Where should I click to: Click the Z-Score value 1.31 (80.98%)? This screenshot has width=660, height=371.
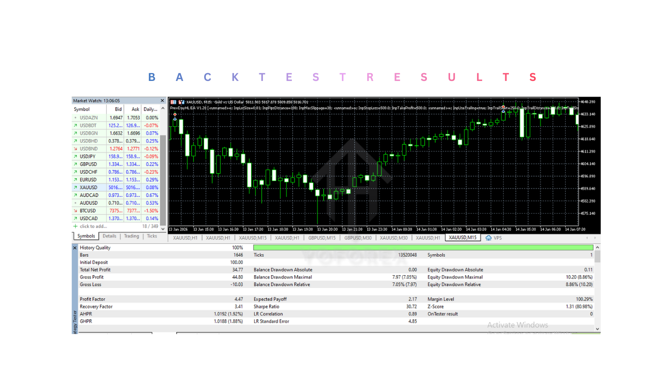point(579,307)
